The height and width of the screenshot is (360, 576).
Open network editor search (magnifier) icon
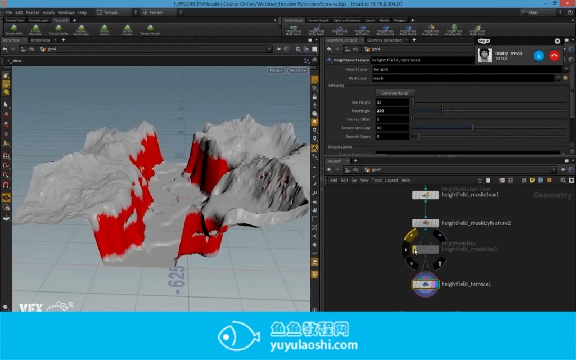(563, 181)
